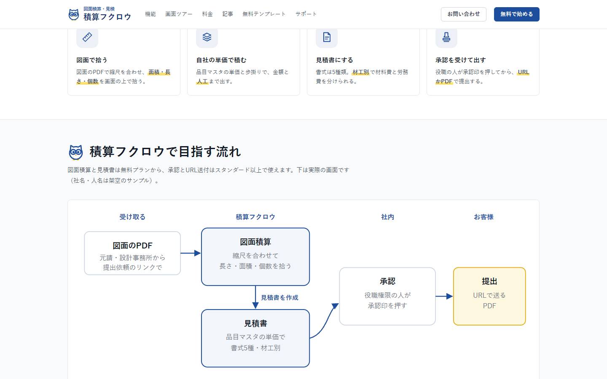Select the 承認 flow box
This screenshot has width=607, height=379.
pyautogui.click(x=387, y=296)
